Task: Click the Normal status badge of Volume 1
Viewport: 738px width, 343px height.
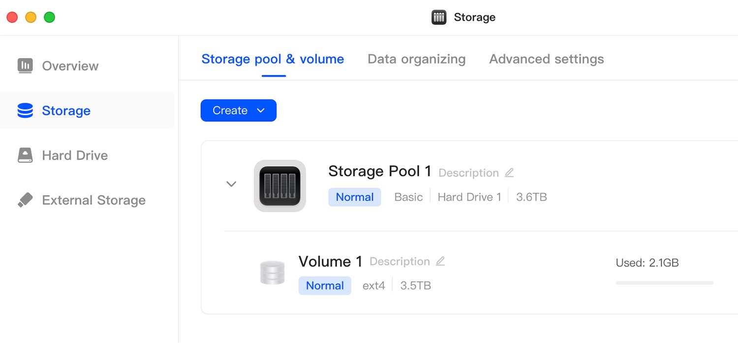Action: (325, 286)
